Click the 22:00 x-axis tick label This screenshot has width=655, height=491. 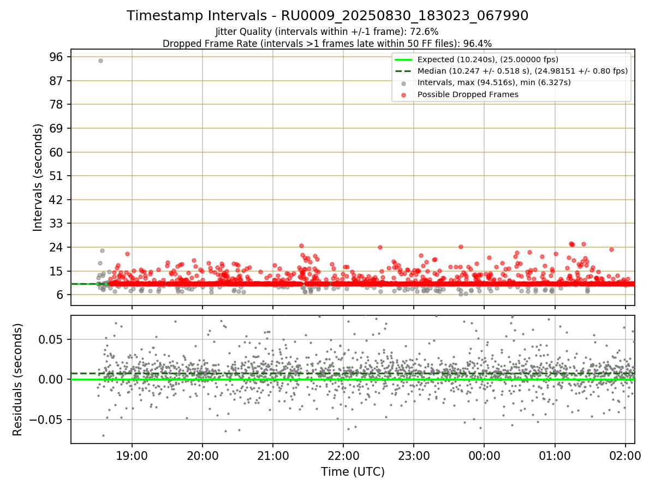coord(343,456)
